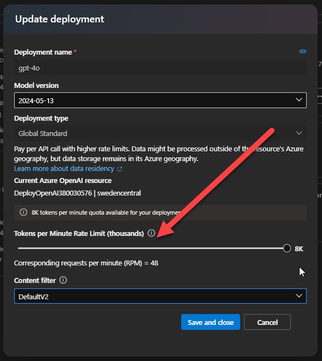
Task: Expand the Global Standard deployment type dropdown
Action: coord(160,133)
